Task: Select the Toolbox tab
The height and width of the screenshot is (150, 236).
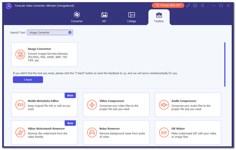Action: (x=159, y=17)
